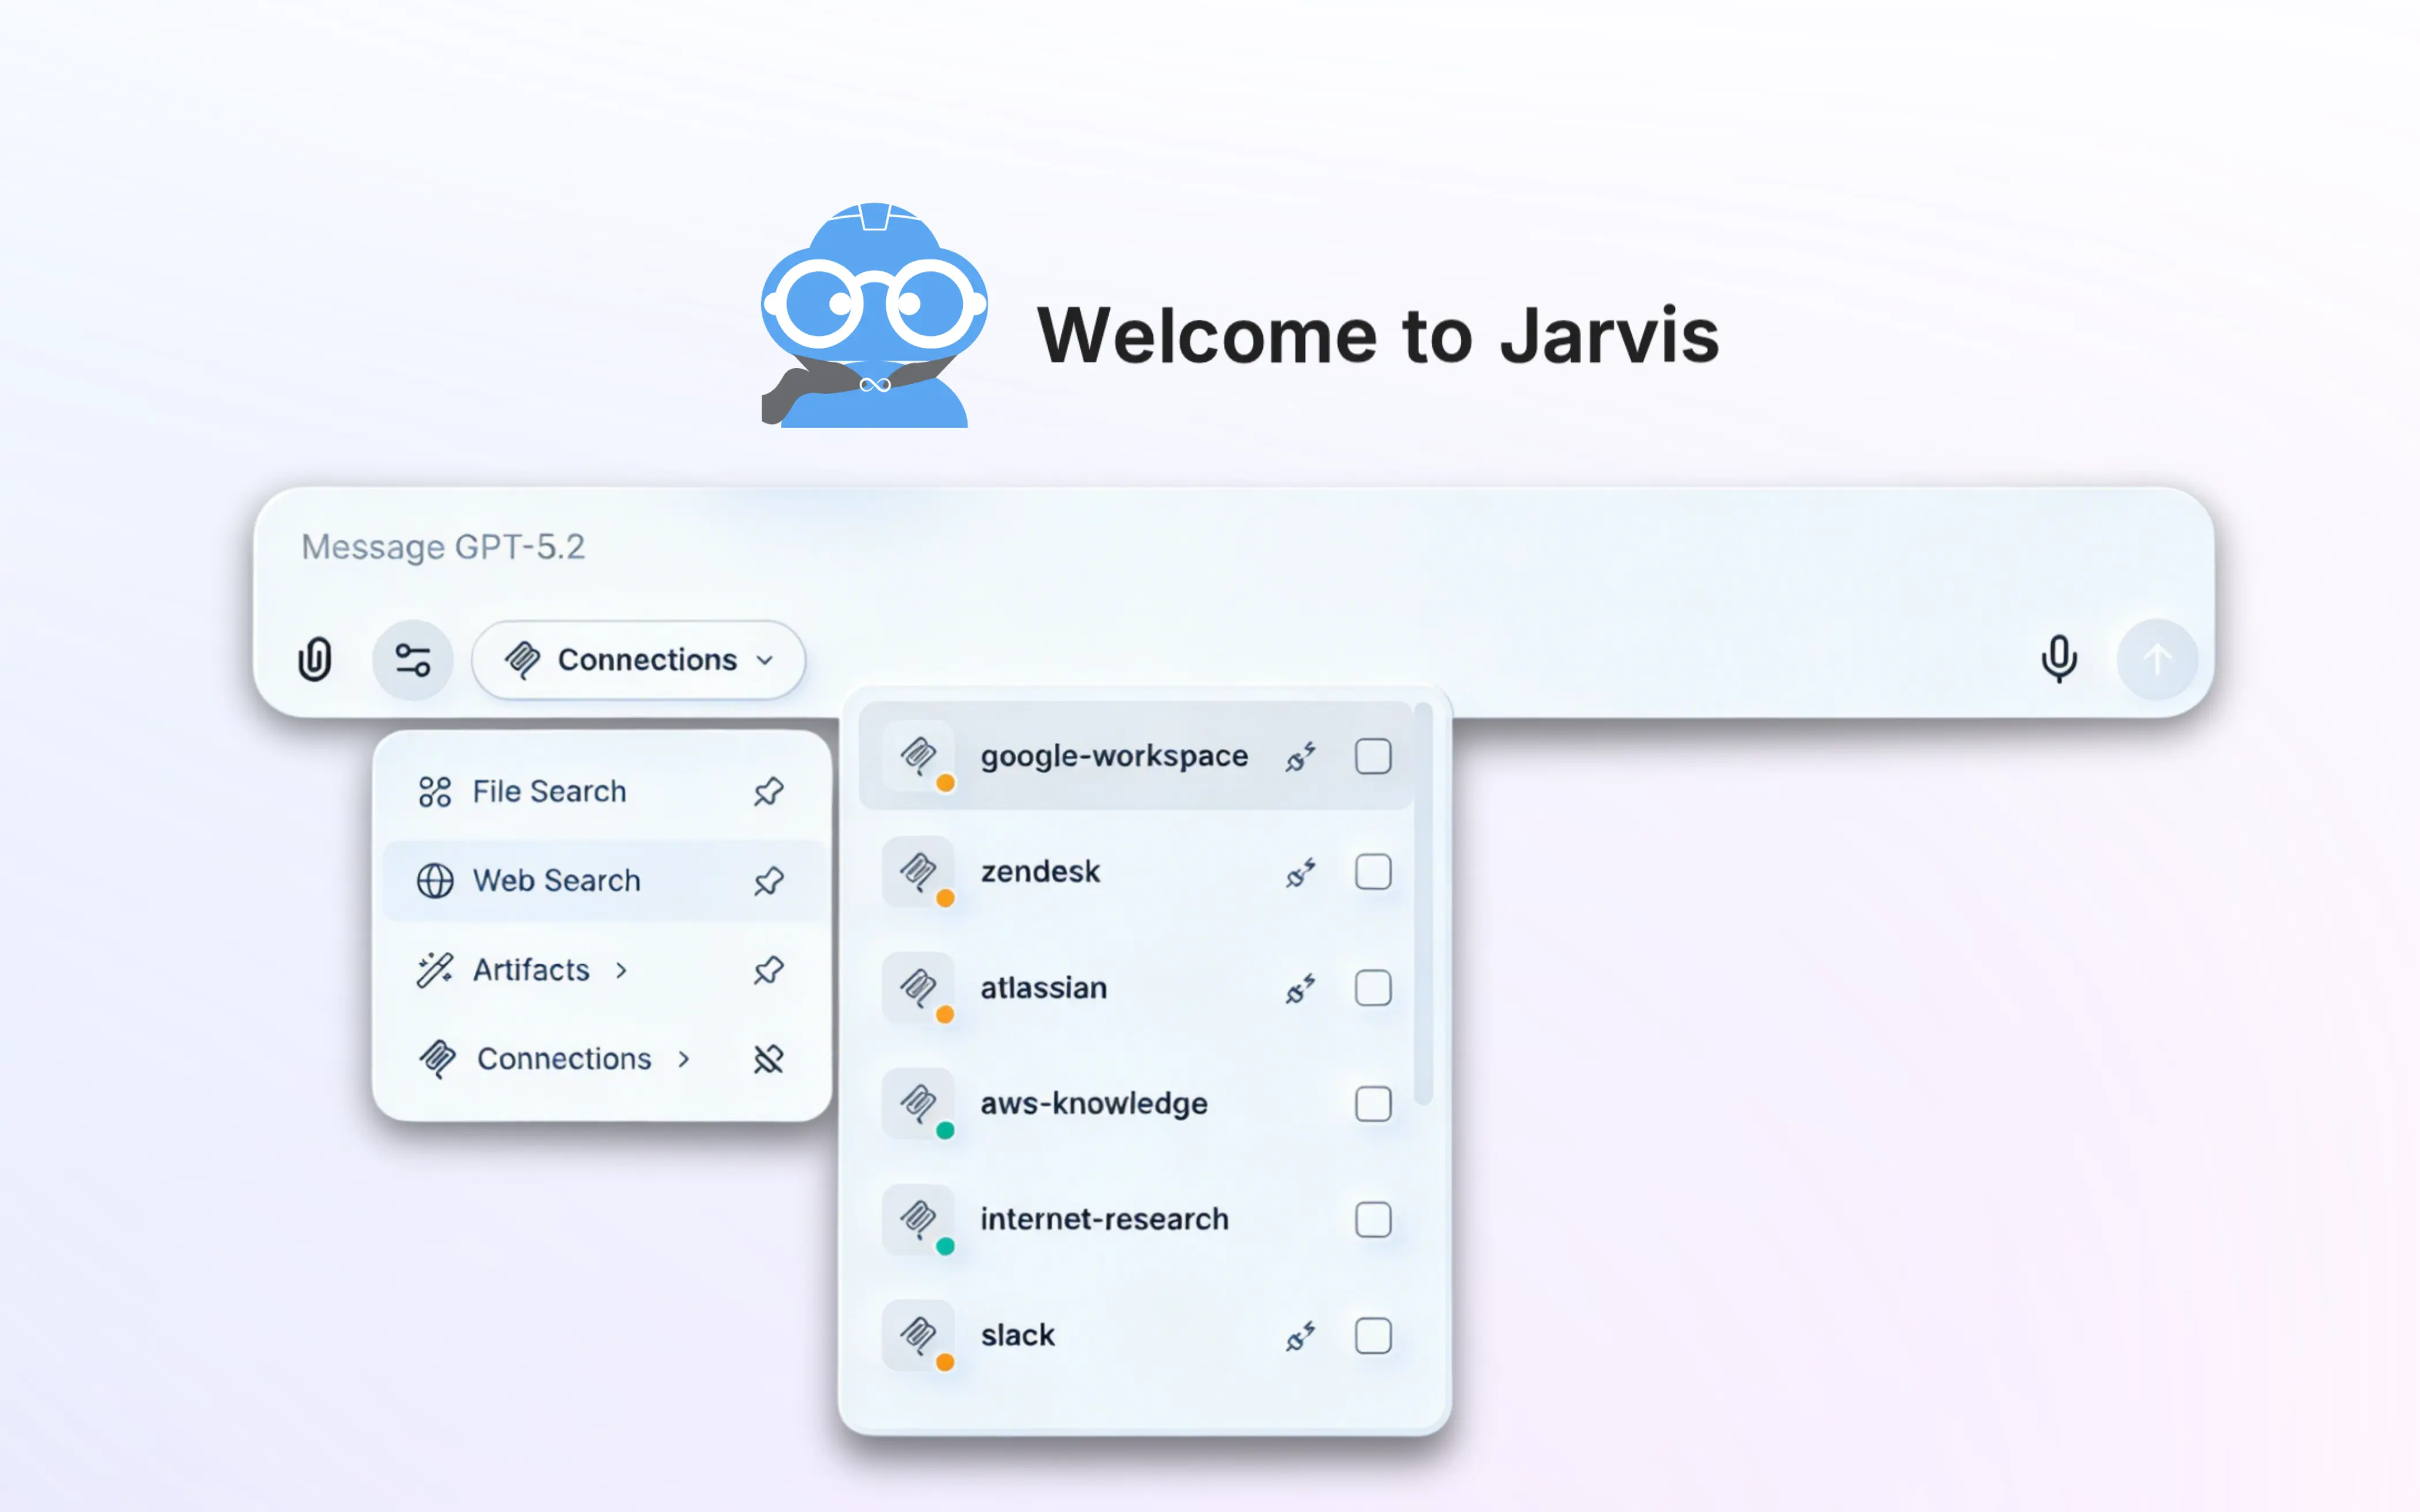Click the microphone voice input icon
This screenshot has height=1512, width=2420.
2059,660
